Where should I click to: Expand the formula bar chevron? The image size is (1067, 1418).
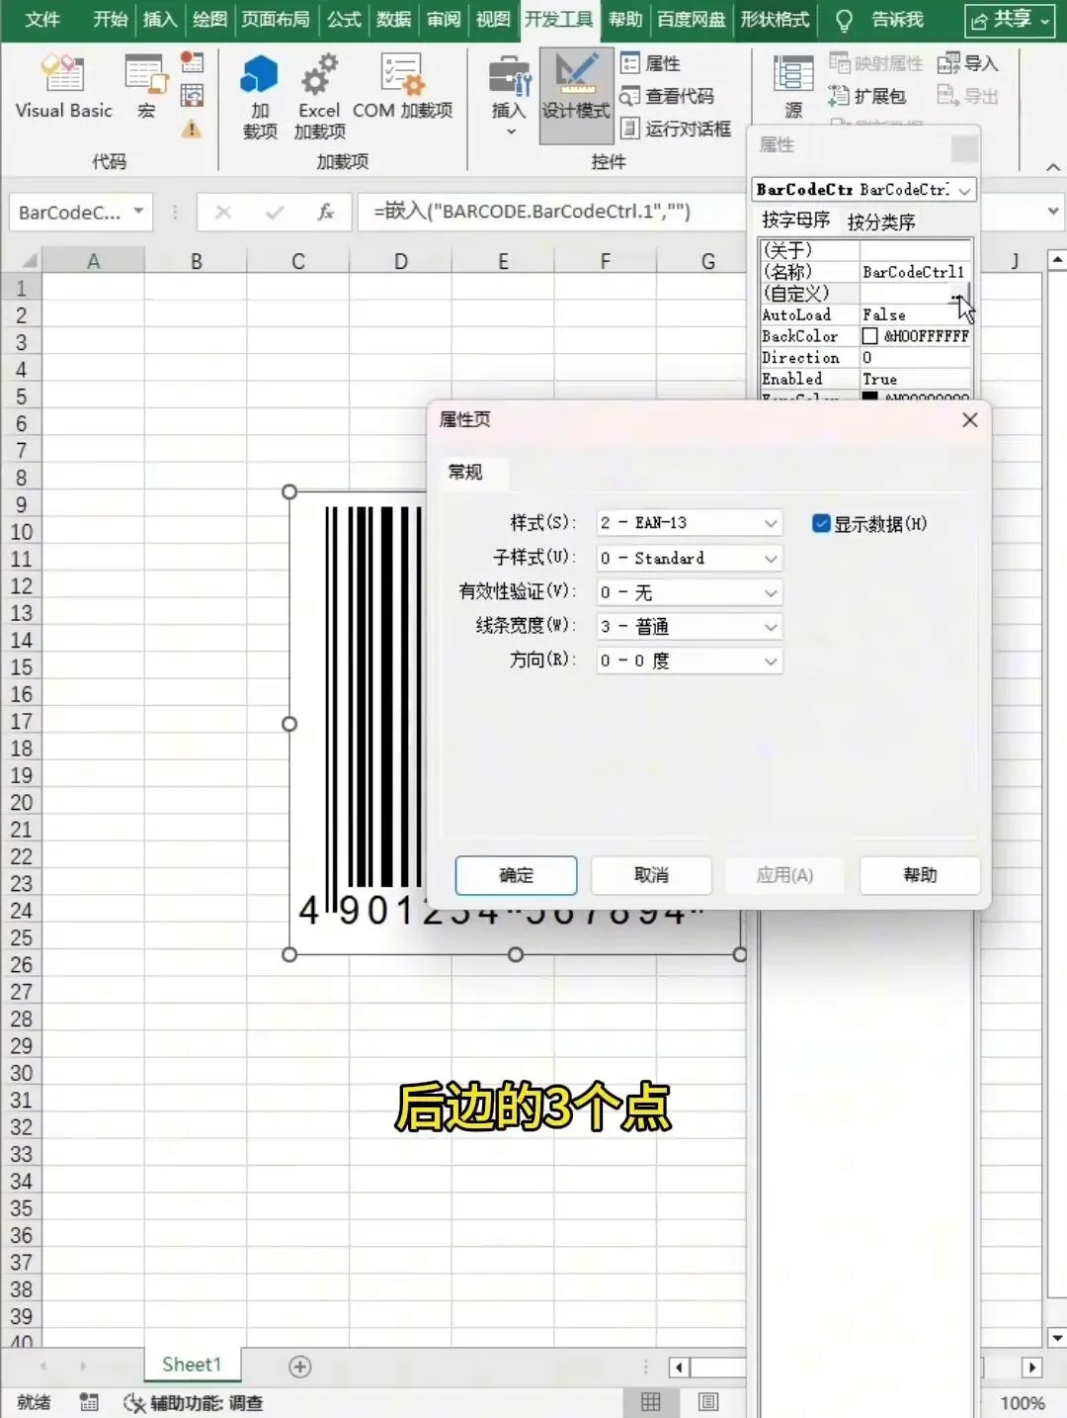[1053, 212]
